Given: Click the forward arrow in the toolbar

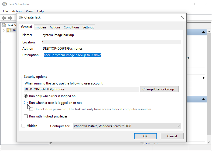Looking at the screenshot, I should 10,18.
